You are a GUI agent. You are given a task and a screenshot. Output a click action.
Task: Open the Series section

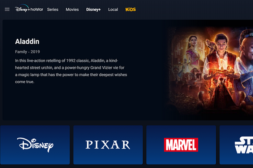(x=53, y=9)
